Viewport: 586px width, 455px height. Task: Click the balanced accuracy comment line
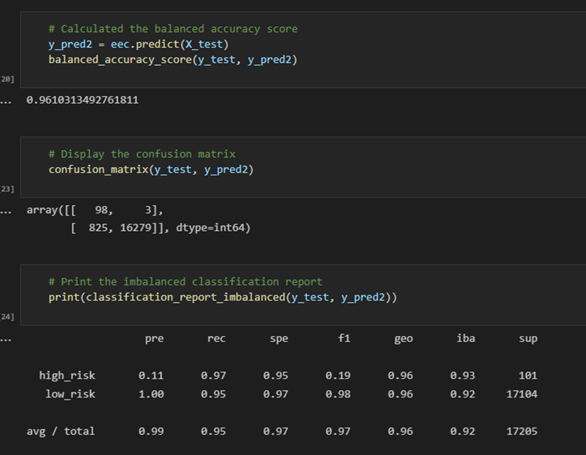pyautogui.click(x=173, y=29)
